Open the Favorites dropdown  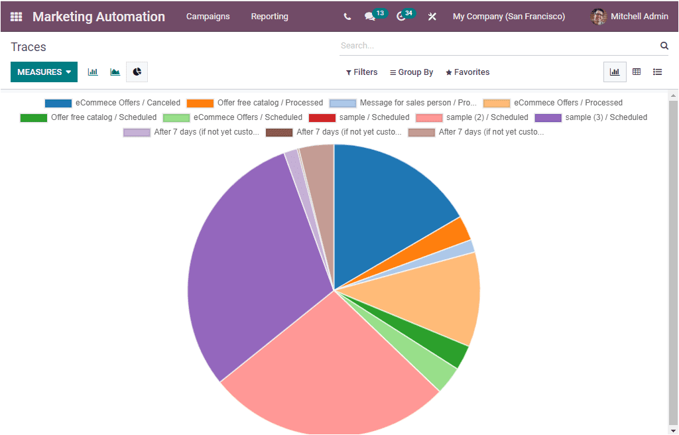click(467, 72)
